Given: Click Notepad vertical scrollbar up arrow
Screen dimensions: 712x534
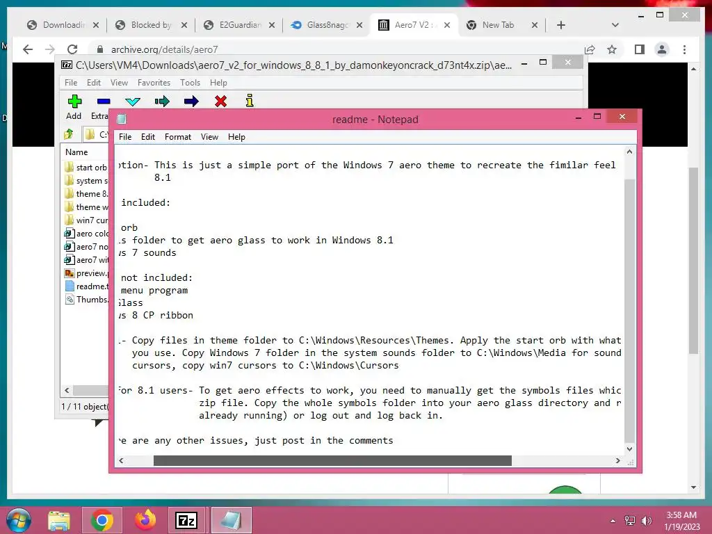Looking at the screenshot, I should click(629, 152).
